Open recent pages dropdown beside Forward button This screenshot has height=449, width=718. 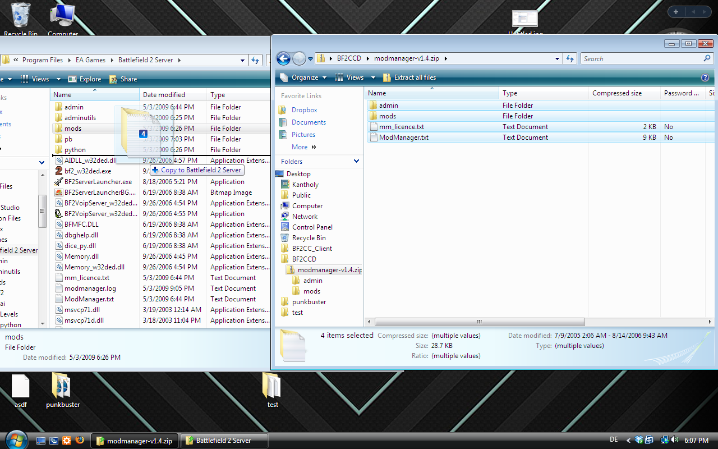[310, 59]
